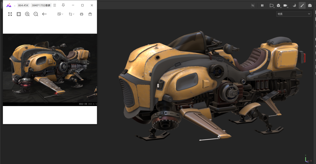Open the 材质 channel dropdown
This screenshot has height=164, width=316.
[293, 14]
